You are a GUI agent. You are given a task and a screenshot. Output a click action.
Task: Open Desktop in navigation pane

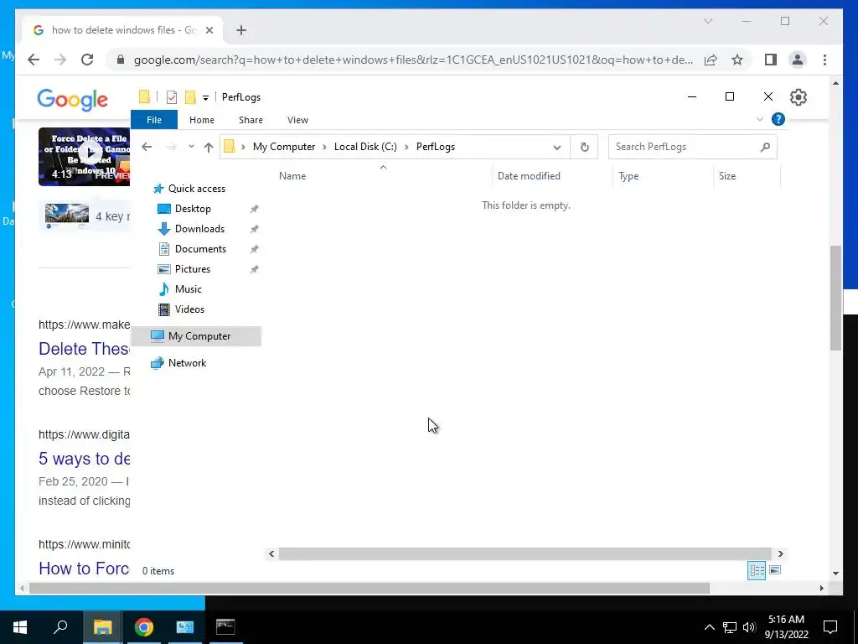point(193,209)
